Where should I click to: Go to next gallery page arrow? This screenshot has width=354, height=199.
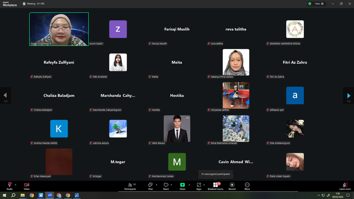[x=348, y=96]
